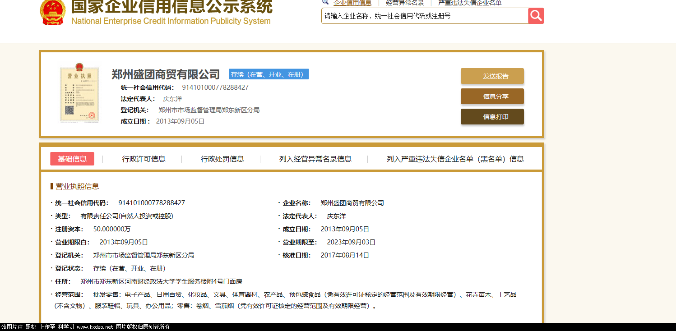Focus the enterprise name search input
The width and height of the screenshot is (676, 331).
pos(425,16)
